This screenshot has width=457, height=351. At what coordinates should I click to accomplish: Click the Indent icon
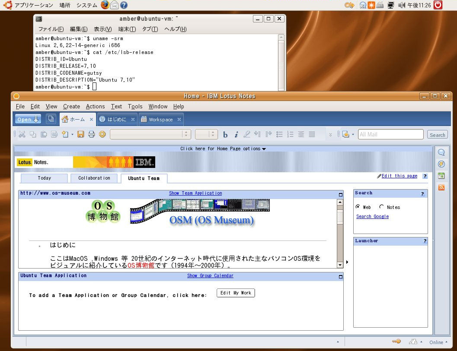(257, 134)
